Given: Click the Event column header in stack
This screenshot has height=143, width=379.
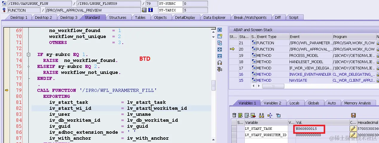Looking at the screenshot, I should (310, 36).
